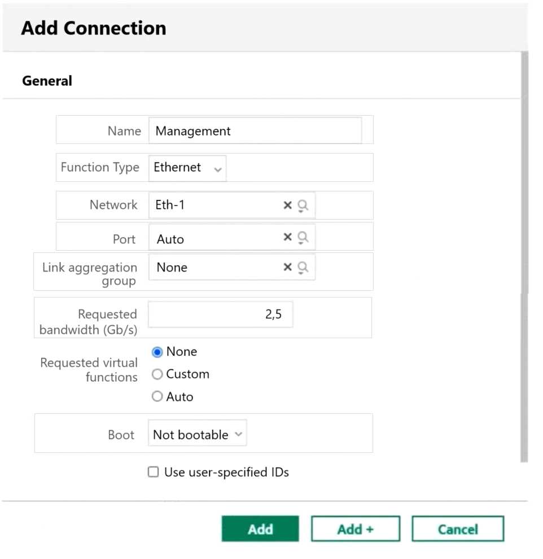Click the Add + button
The height and width of the screenshot is (559, 543).
[356, 529]
